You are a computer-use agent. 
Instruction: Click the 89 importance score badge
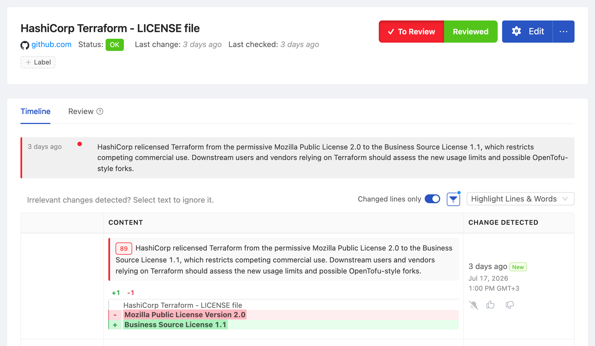point(124,249)
